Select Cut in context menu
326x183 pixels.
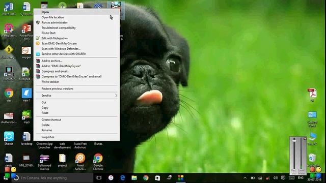(x=76, y=102)
